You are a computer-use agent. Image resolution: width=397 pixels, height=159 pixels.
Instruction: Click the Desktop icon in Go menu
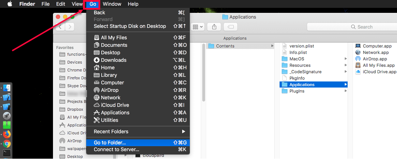pos(96,53)
